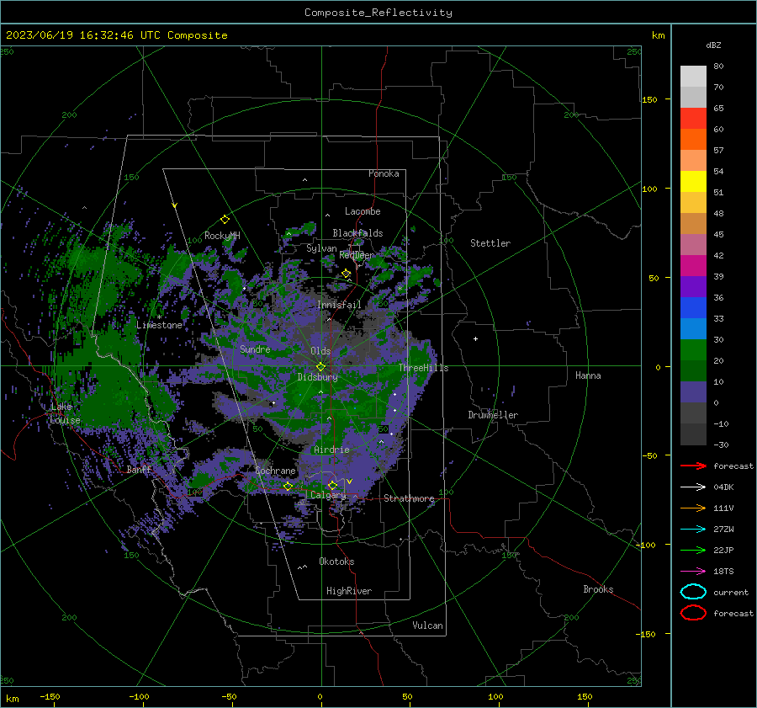This screenshot has width=757, height=708.
Task: Click the Lacombe town label
Action: pos(363,211)
